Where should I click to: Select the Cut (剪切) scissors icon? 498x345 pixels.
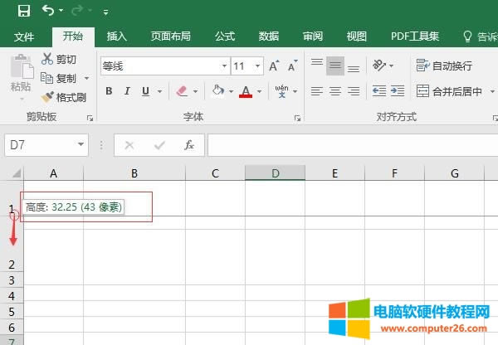(x=47, y=59)
